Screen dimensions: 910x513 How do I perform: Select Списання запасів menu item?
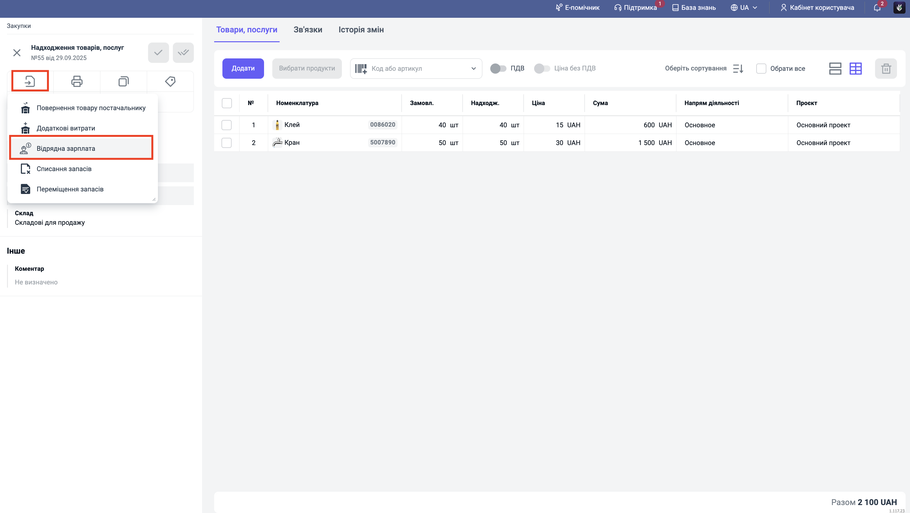click(x=64, y=169)
